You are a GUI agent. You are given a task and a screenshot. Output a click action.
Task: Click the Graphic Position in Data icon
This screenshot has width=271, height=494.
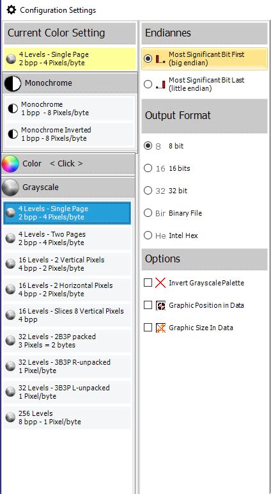(x=161, y=305)
